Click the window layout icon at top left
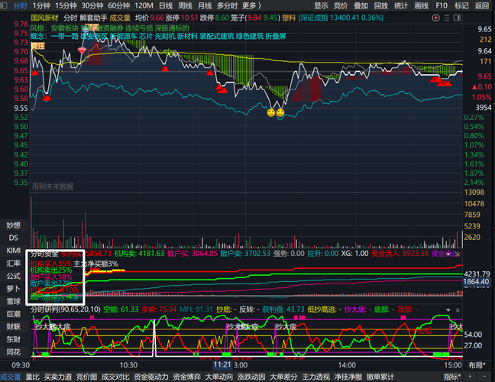This screenshot has height=382, width=495. pyautogui.click(x=4, y=5)
